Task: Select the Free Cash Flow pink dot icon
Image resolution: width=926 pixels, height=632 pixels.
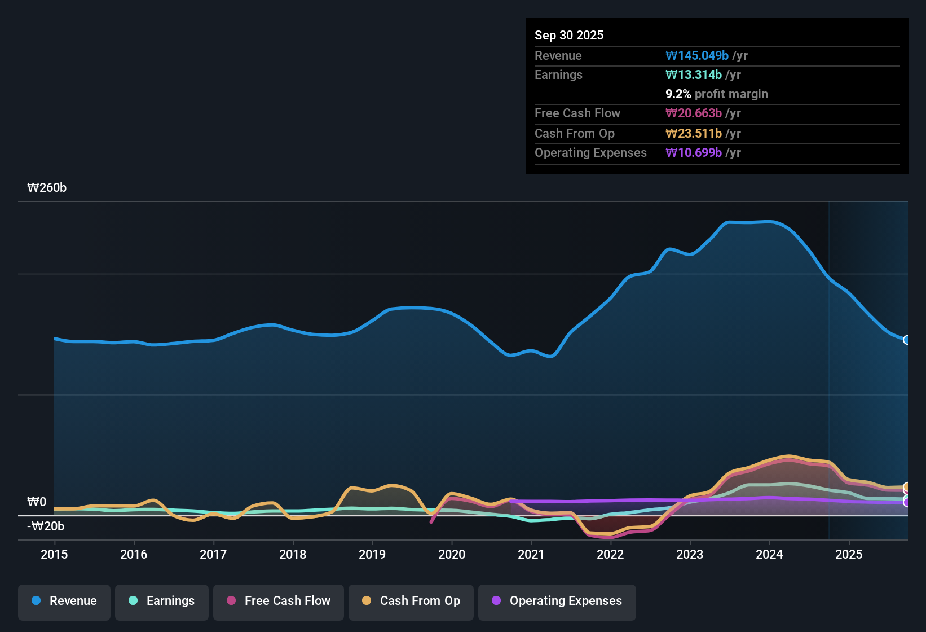Action: coord(231,602)
